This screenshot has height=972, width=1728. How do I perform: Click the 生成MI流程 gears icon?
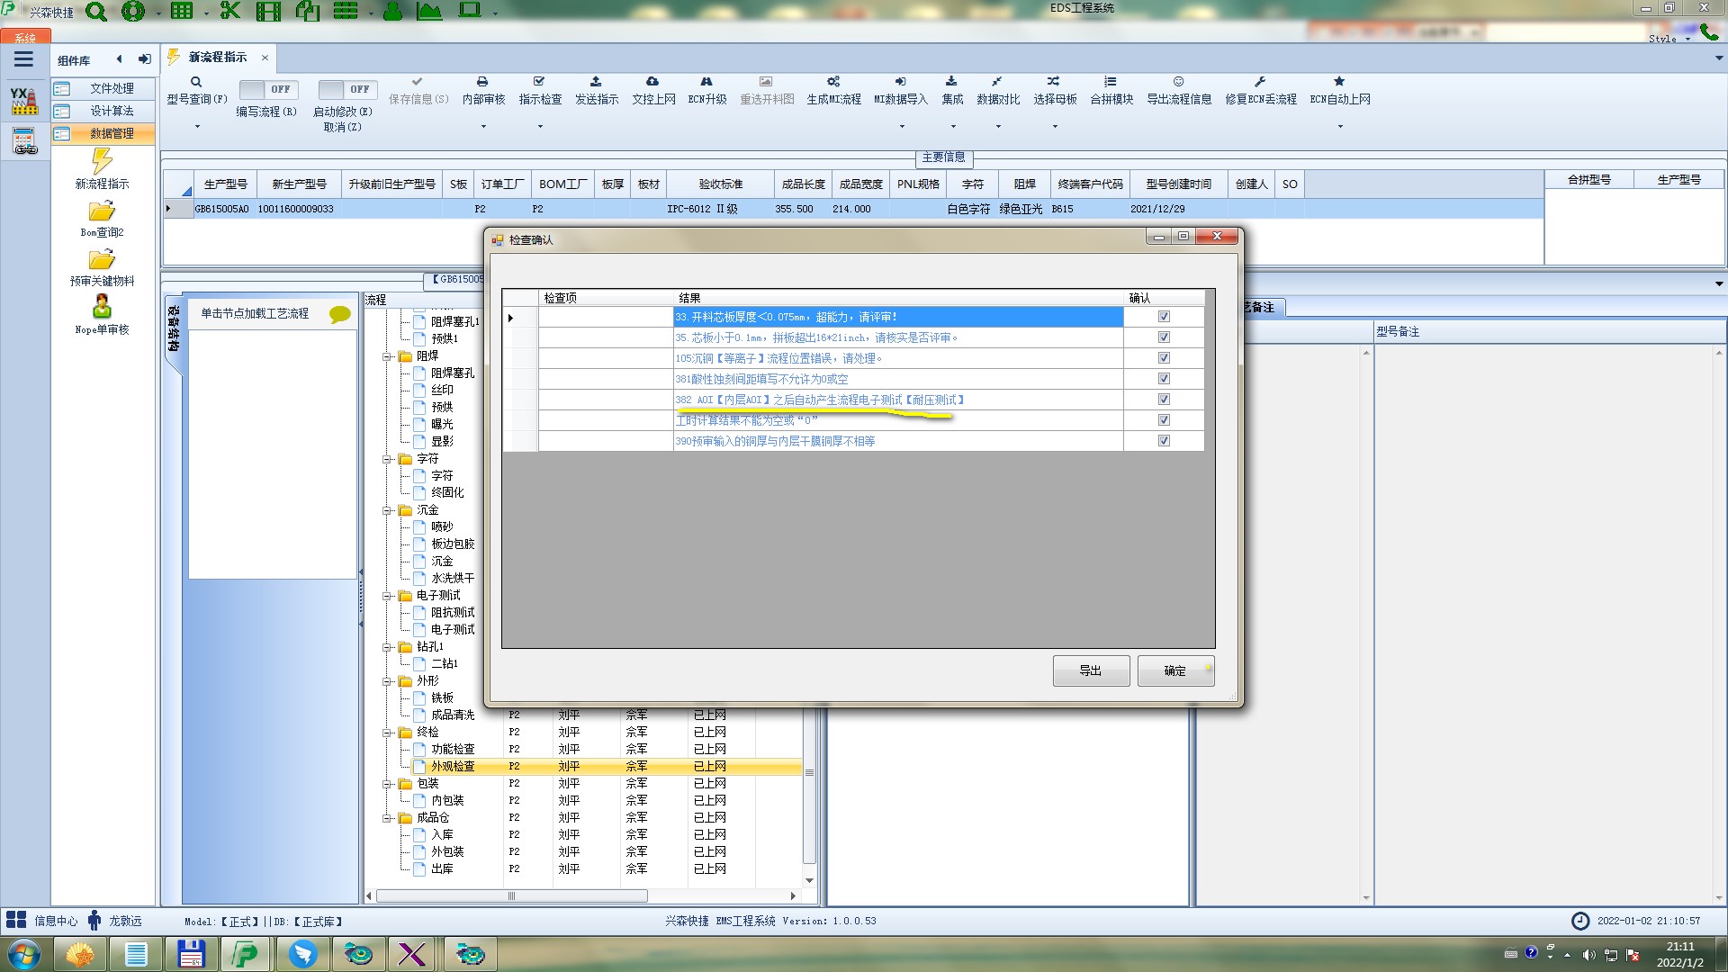833,82
